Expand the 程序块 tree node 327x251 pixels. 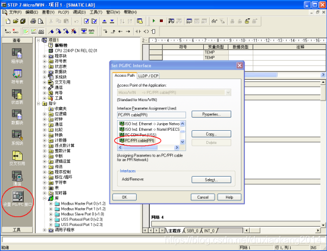45,56
